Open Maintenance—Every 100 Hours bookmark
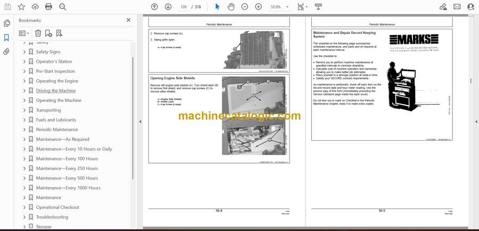 tap(67, 159)
